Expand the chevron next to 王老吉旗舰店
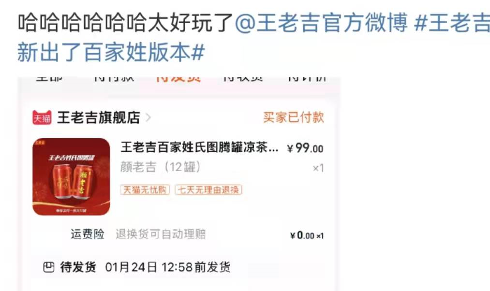The height and width of the screenshot is (291, 490). click(148, 118)
